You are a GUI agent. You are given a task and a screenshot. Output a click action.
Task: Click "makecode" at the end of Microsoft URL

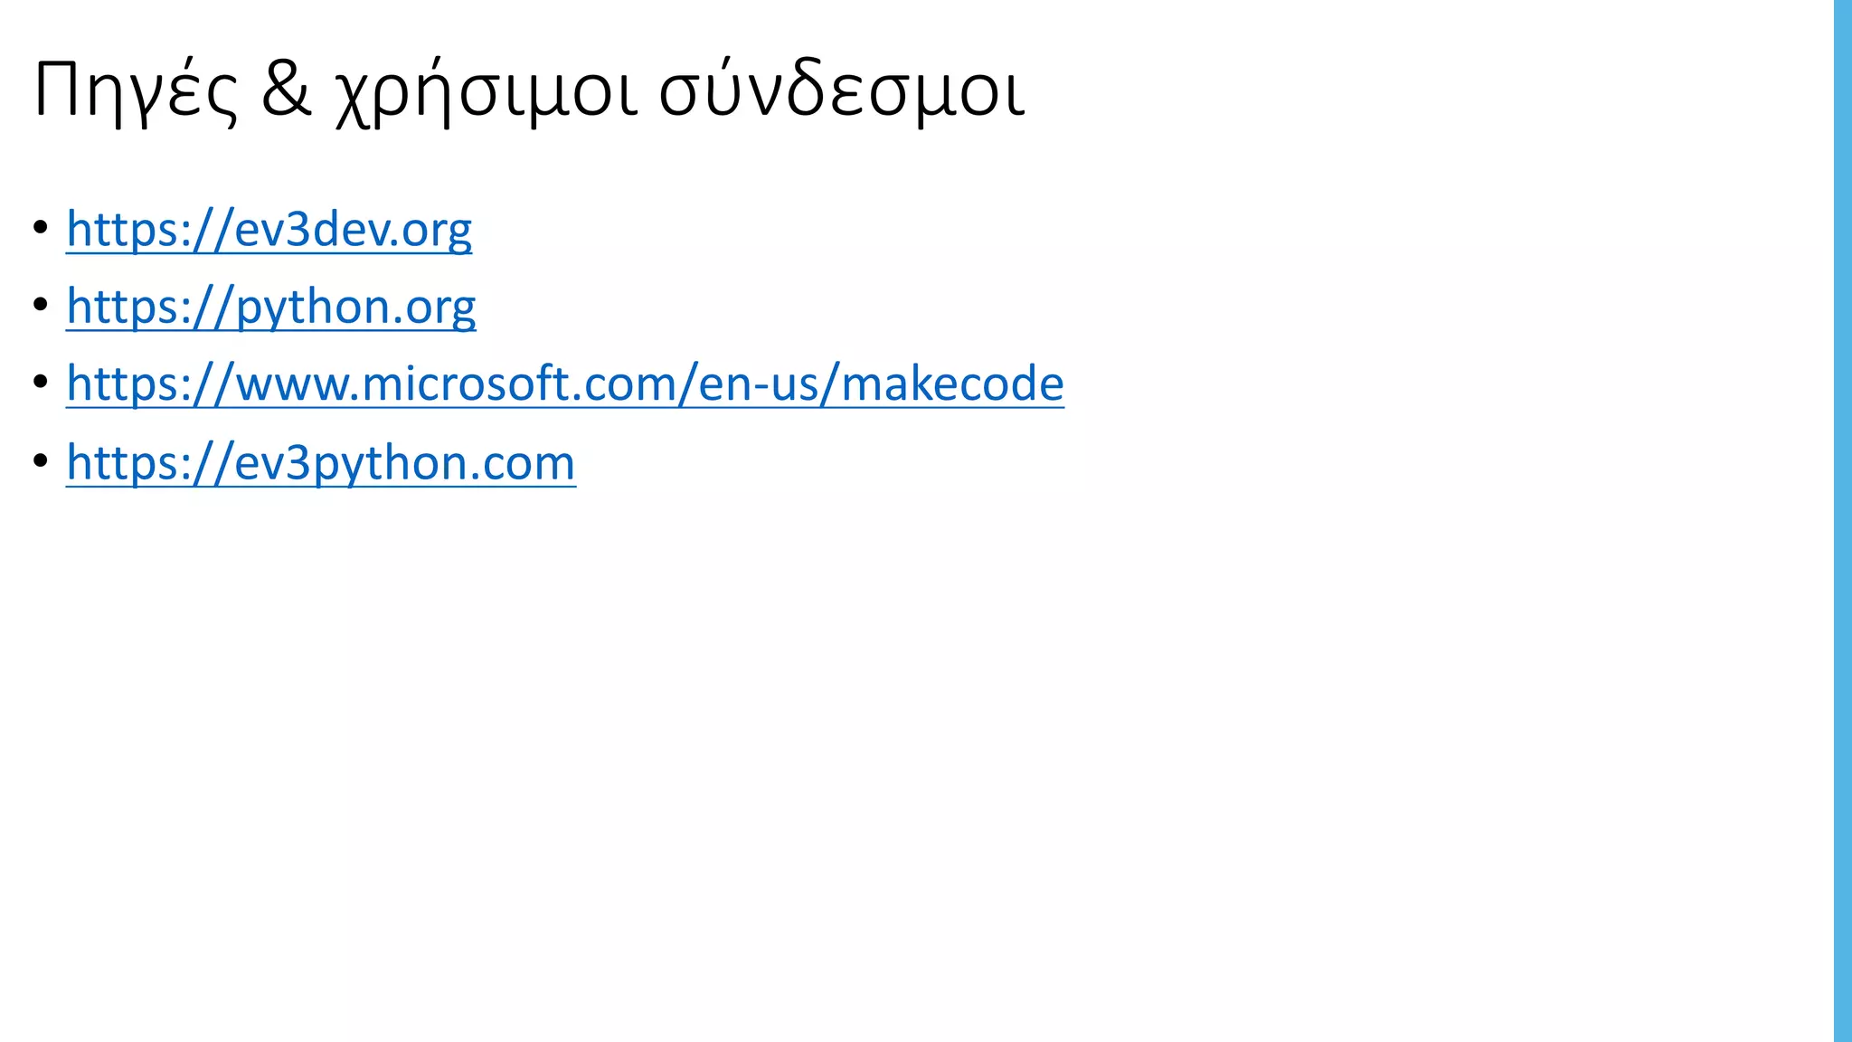(x=953, y=384)
